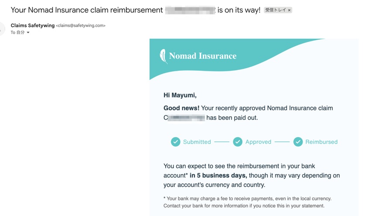Click the bold 'in 5 business days' text
Viewport: 381px width, 216px height.
coord(218,175)
